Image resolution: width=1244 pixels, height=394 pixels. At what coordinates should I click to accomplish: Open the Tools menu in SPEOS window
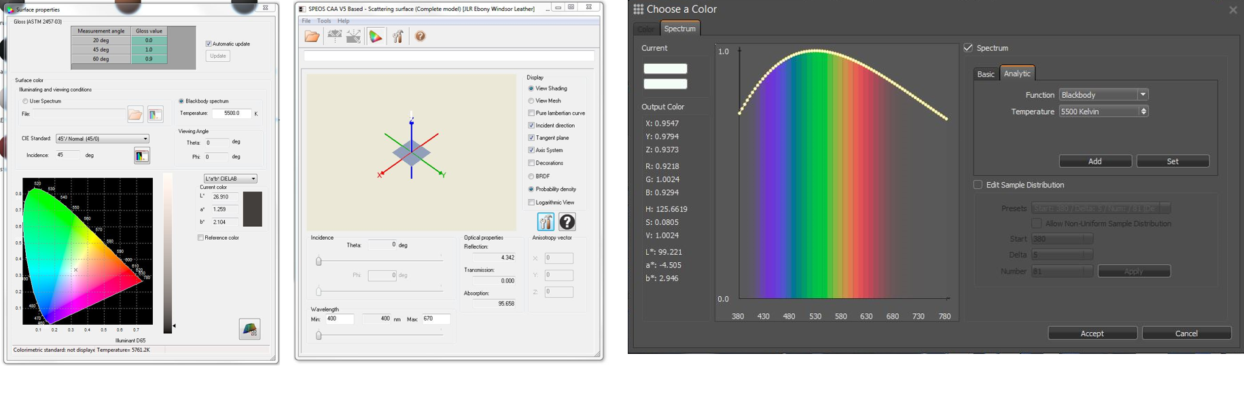click(324, 21)
